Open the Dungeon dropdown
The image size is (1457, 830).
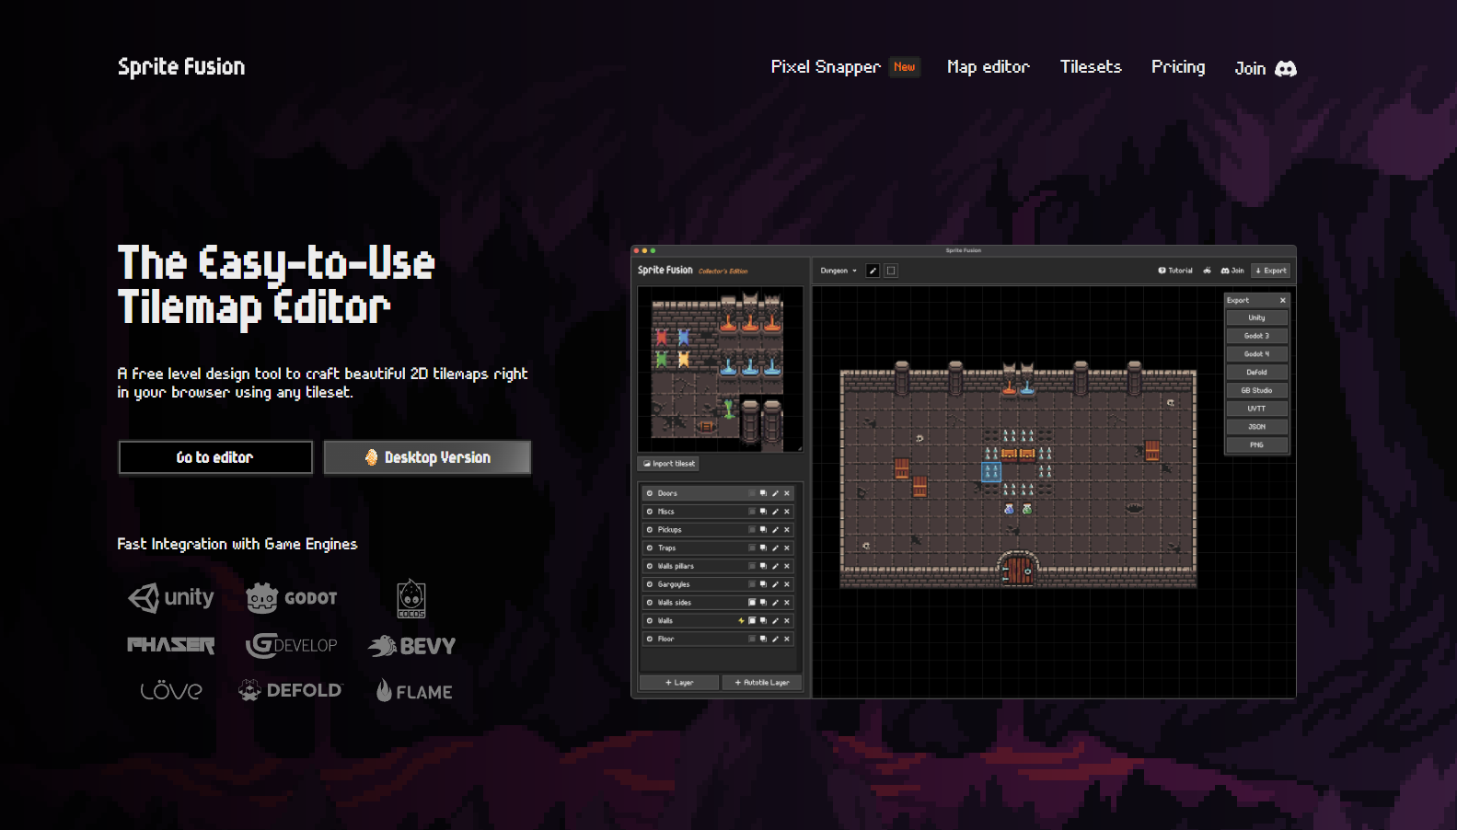(838, 271)
